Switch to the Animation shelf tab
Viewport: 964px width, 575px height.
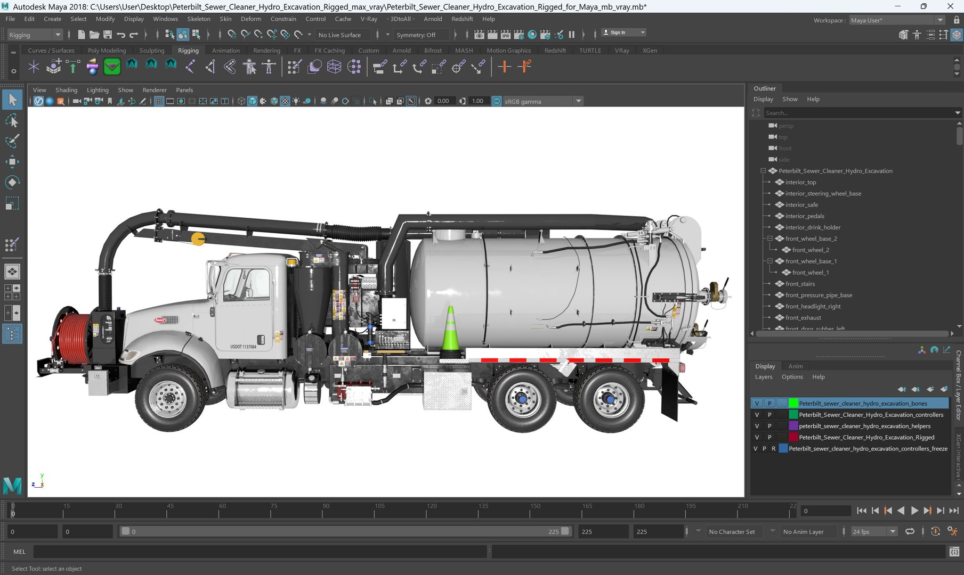(226, 51)
